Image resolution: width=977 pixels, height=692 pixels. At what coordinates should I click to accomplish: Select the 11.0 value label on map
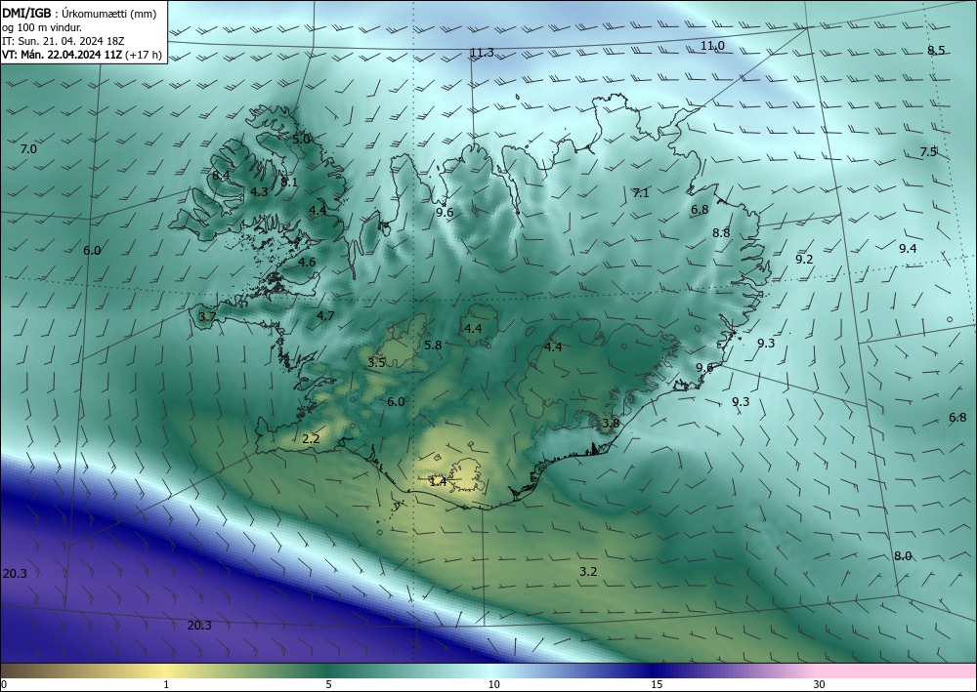coord(712,46)
